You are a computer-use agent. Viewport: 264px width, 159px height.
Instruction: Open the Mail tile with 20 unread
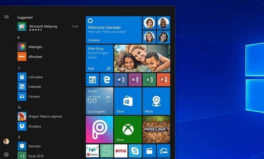(100, 59)
